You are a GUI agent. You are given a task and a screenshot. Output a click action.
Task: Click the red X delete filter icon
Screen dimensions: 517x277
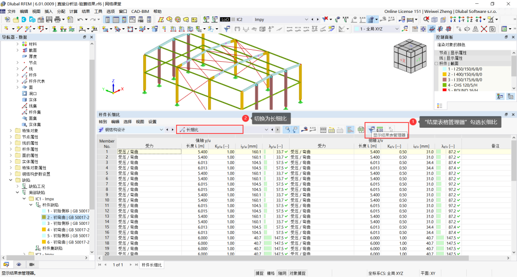click(325, 20)
